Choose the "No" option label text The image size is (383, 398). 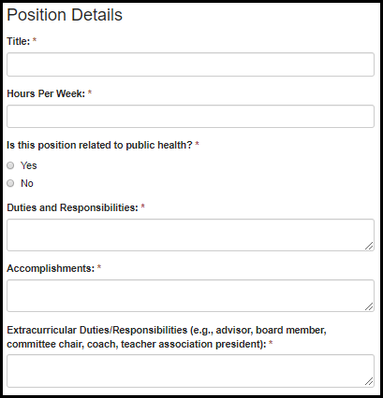pos(27,183)
